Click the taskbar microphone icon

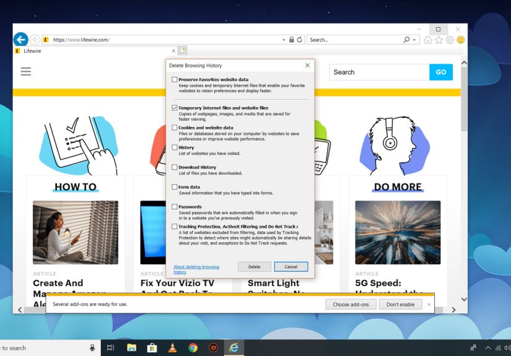92,348
